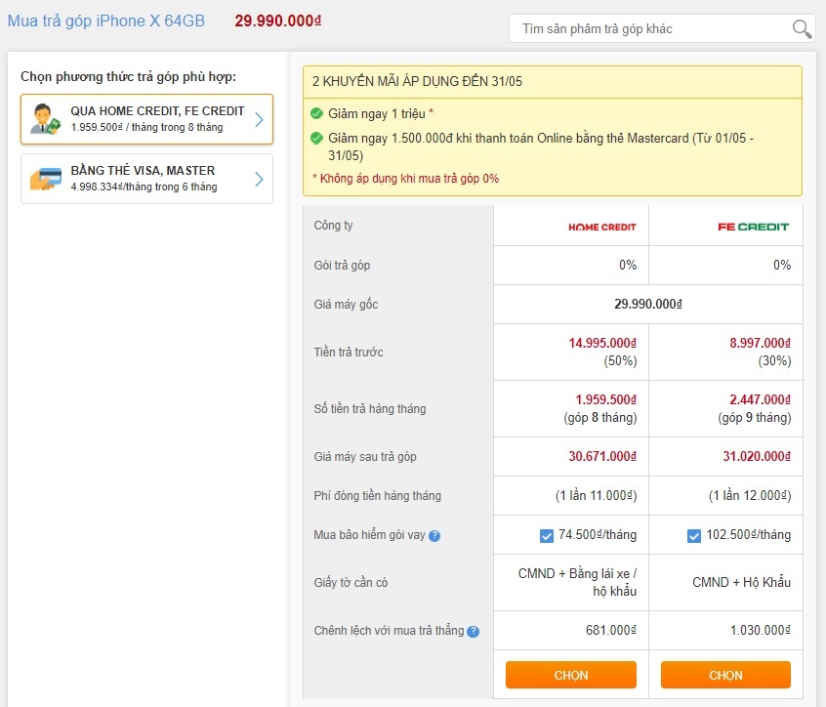This screenshot has height=707, width=826.
Task: Expand Bằng thẻ Visa, Master arrow
Action: pos(259,179)
